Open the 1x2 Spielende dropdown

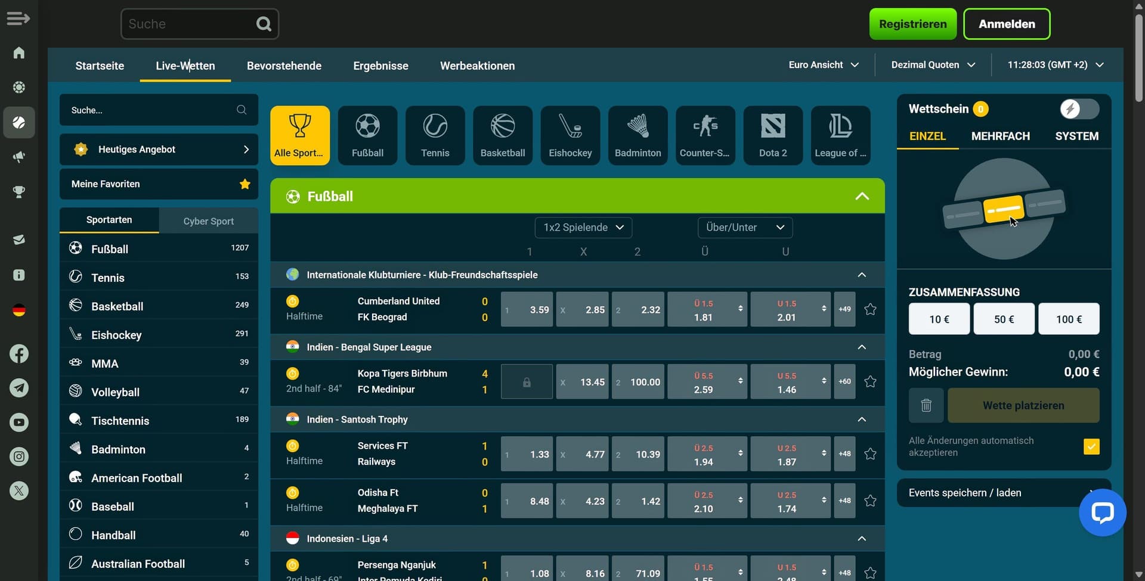point(583,228)
